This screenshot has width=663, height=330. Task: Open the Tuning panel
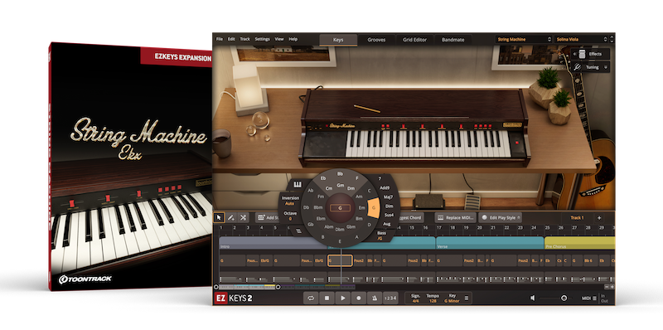point(591,67)
